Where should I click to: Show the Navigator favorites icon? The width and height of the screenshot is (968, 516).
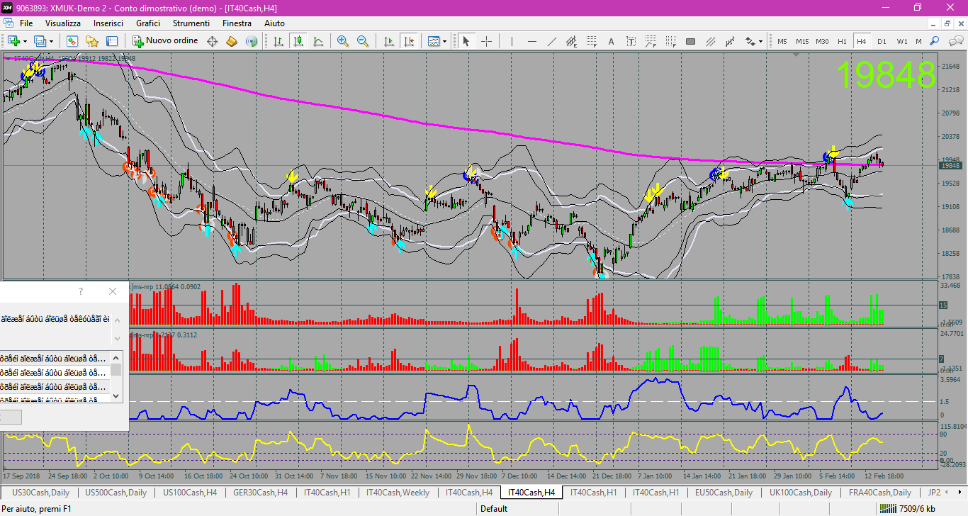click(x=91, y=41)
